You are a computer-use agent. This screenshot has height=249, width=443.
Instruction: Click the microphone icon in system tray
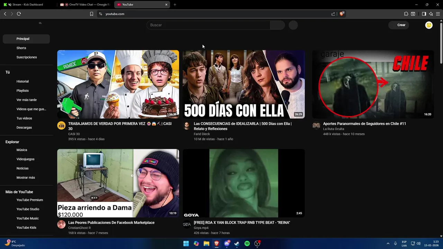click(395, 243)
